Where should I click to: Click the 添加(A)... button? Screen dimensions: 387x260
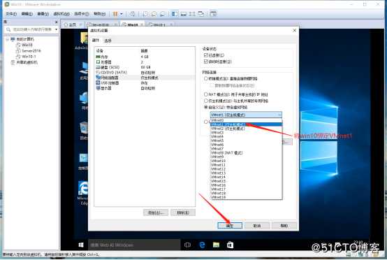(156, 212)
